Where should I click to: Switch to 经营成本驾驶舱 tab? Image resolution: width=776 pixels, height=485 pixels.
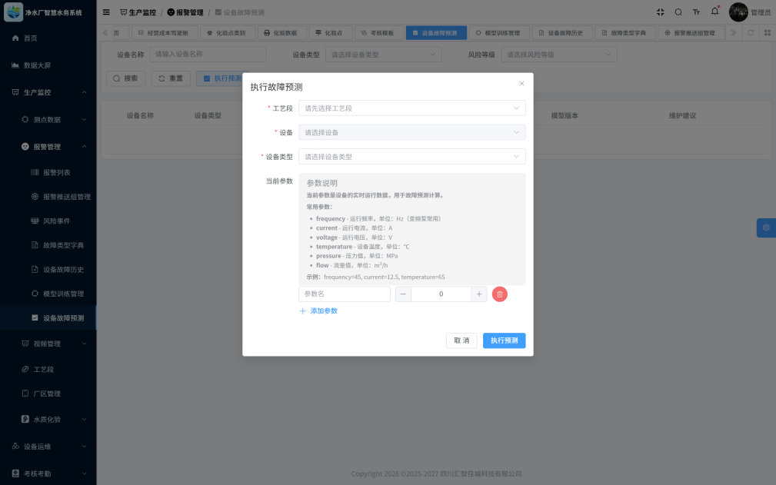[x=164, y=33]
